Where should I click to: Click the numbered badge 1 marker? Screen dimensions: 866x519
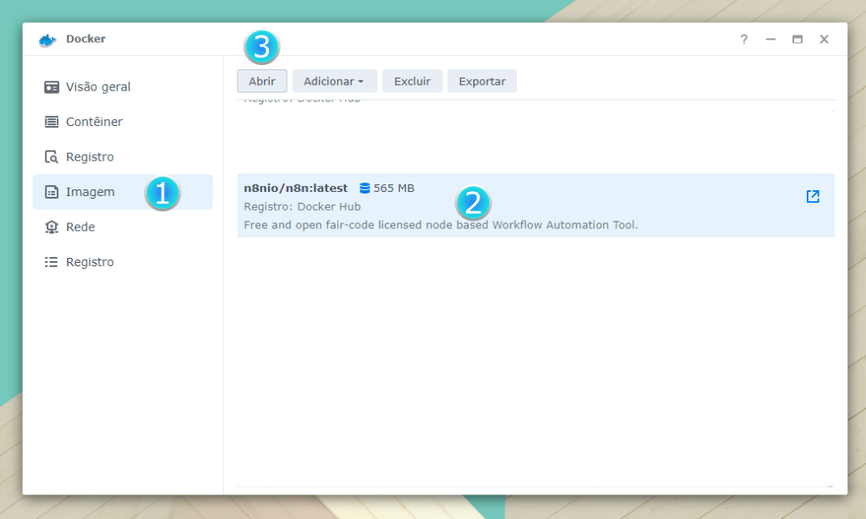[162, 194]
